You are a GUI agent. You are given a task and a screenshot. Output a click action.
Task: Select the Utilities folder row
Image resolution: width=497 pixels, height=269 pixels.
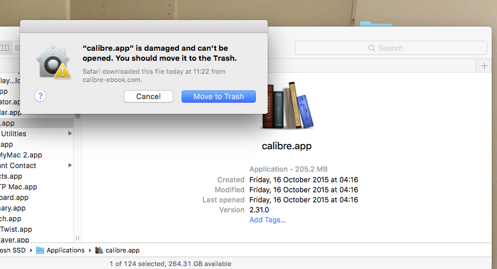coord(37,133)
